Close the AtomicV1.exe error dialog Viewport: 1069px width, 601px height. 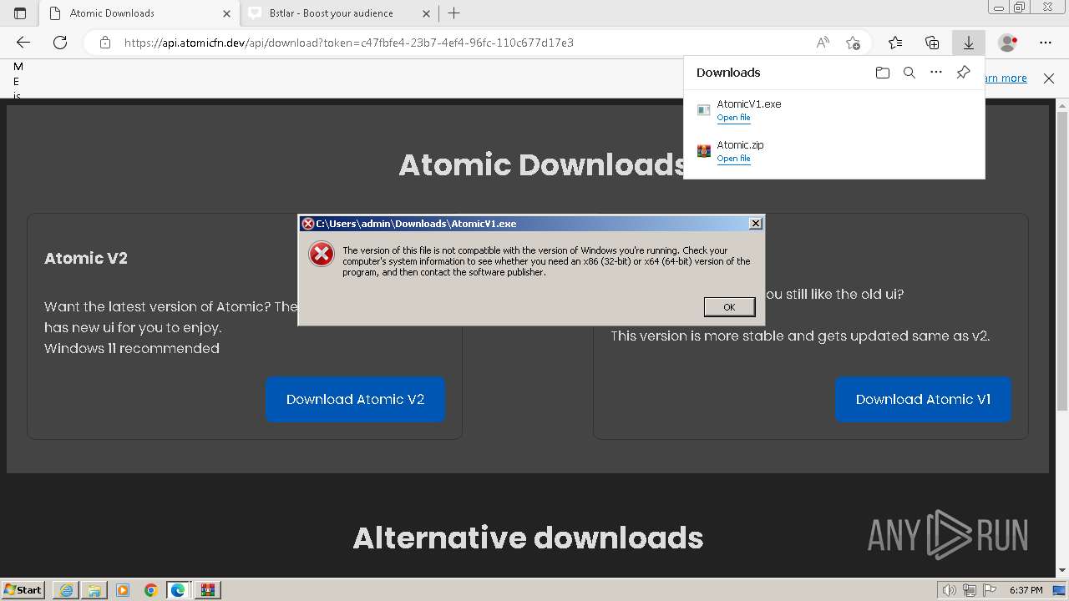pyautogui.click(x=755, y=223)
